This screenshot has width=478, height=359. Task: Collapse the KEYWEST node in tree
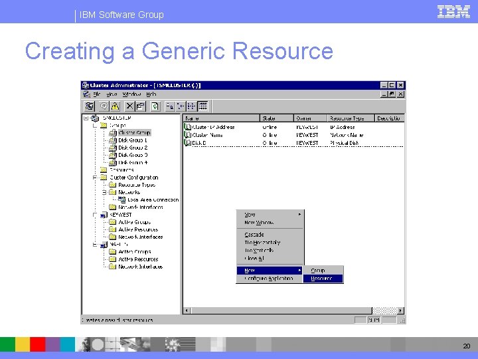tap(95, 215)
